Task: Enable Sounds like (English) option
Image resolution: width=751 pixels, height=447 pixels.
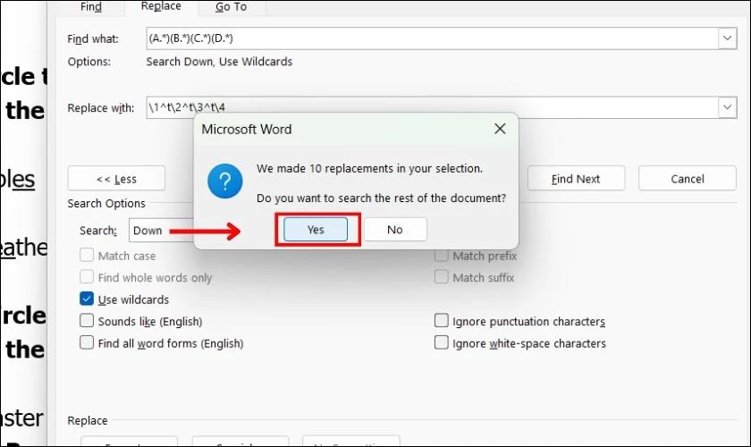Action: (87, 321)
